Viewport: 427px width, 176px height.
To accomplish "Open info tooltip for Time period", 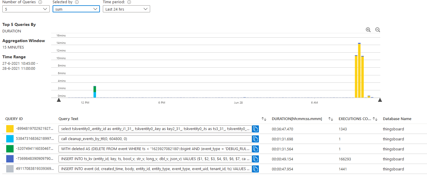I will click(129, 2).
